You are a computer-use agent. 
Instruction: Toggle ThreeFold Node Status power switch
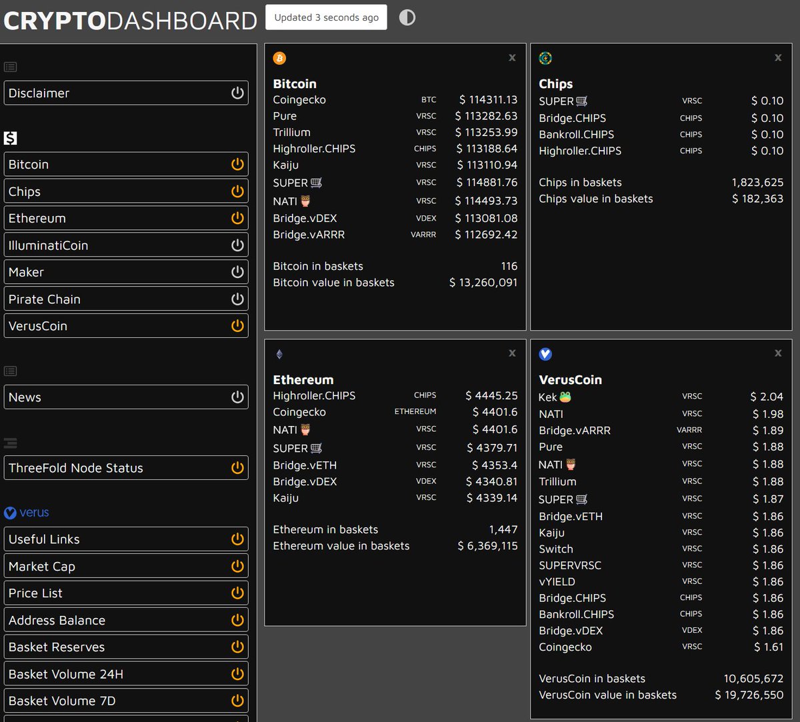pyautogui.click(x=237, y=468)
